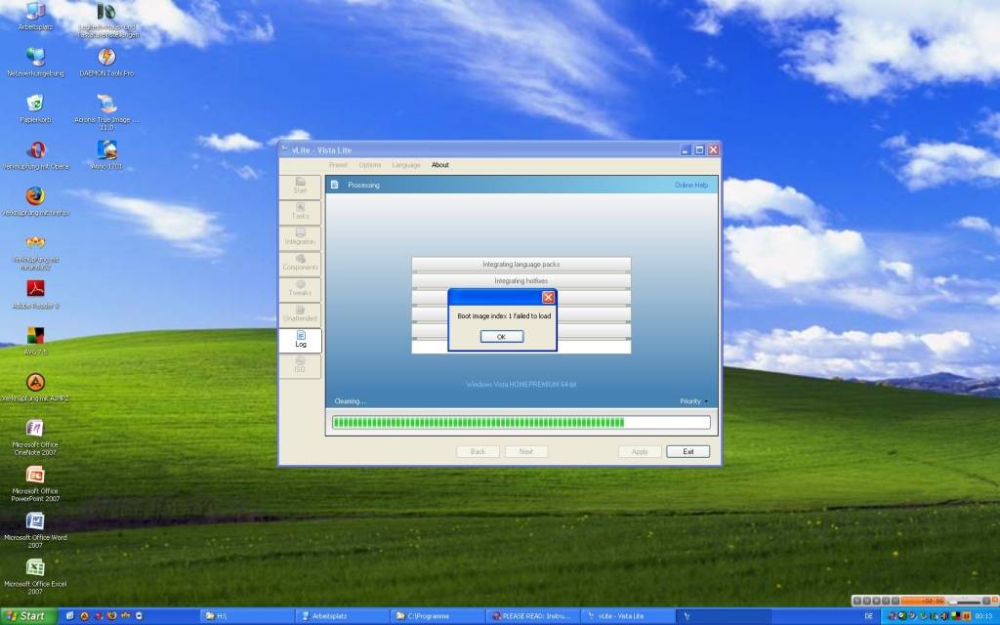Select the Unattended tab in vLite sidebar
Image resolution: width=1000 pixels, height=625 pixels.
coord(301,313)
